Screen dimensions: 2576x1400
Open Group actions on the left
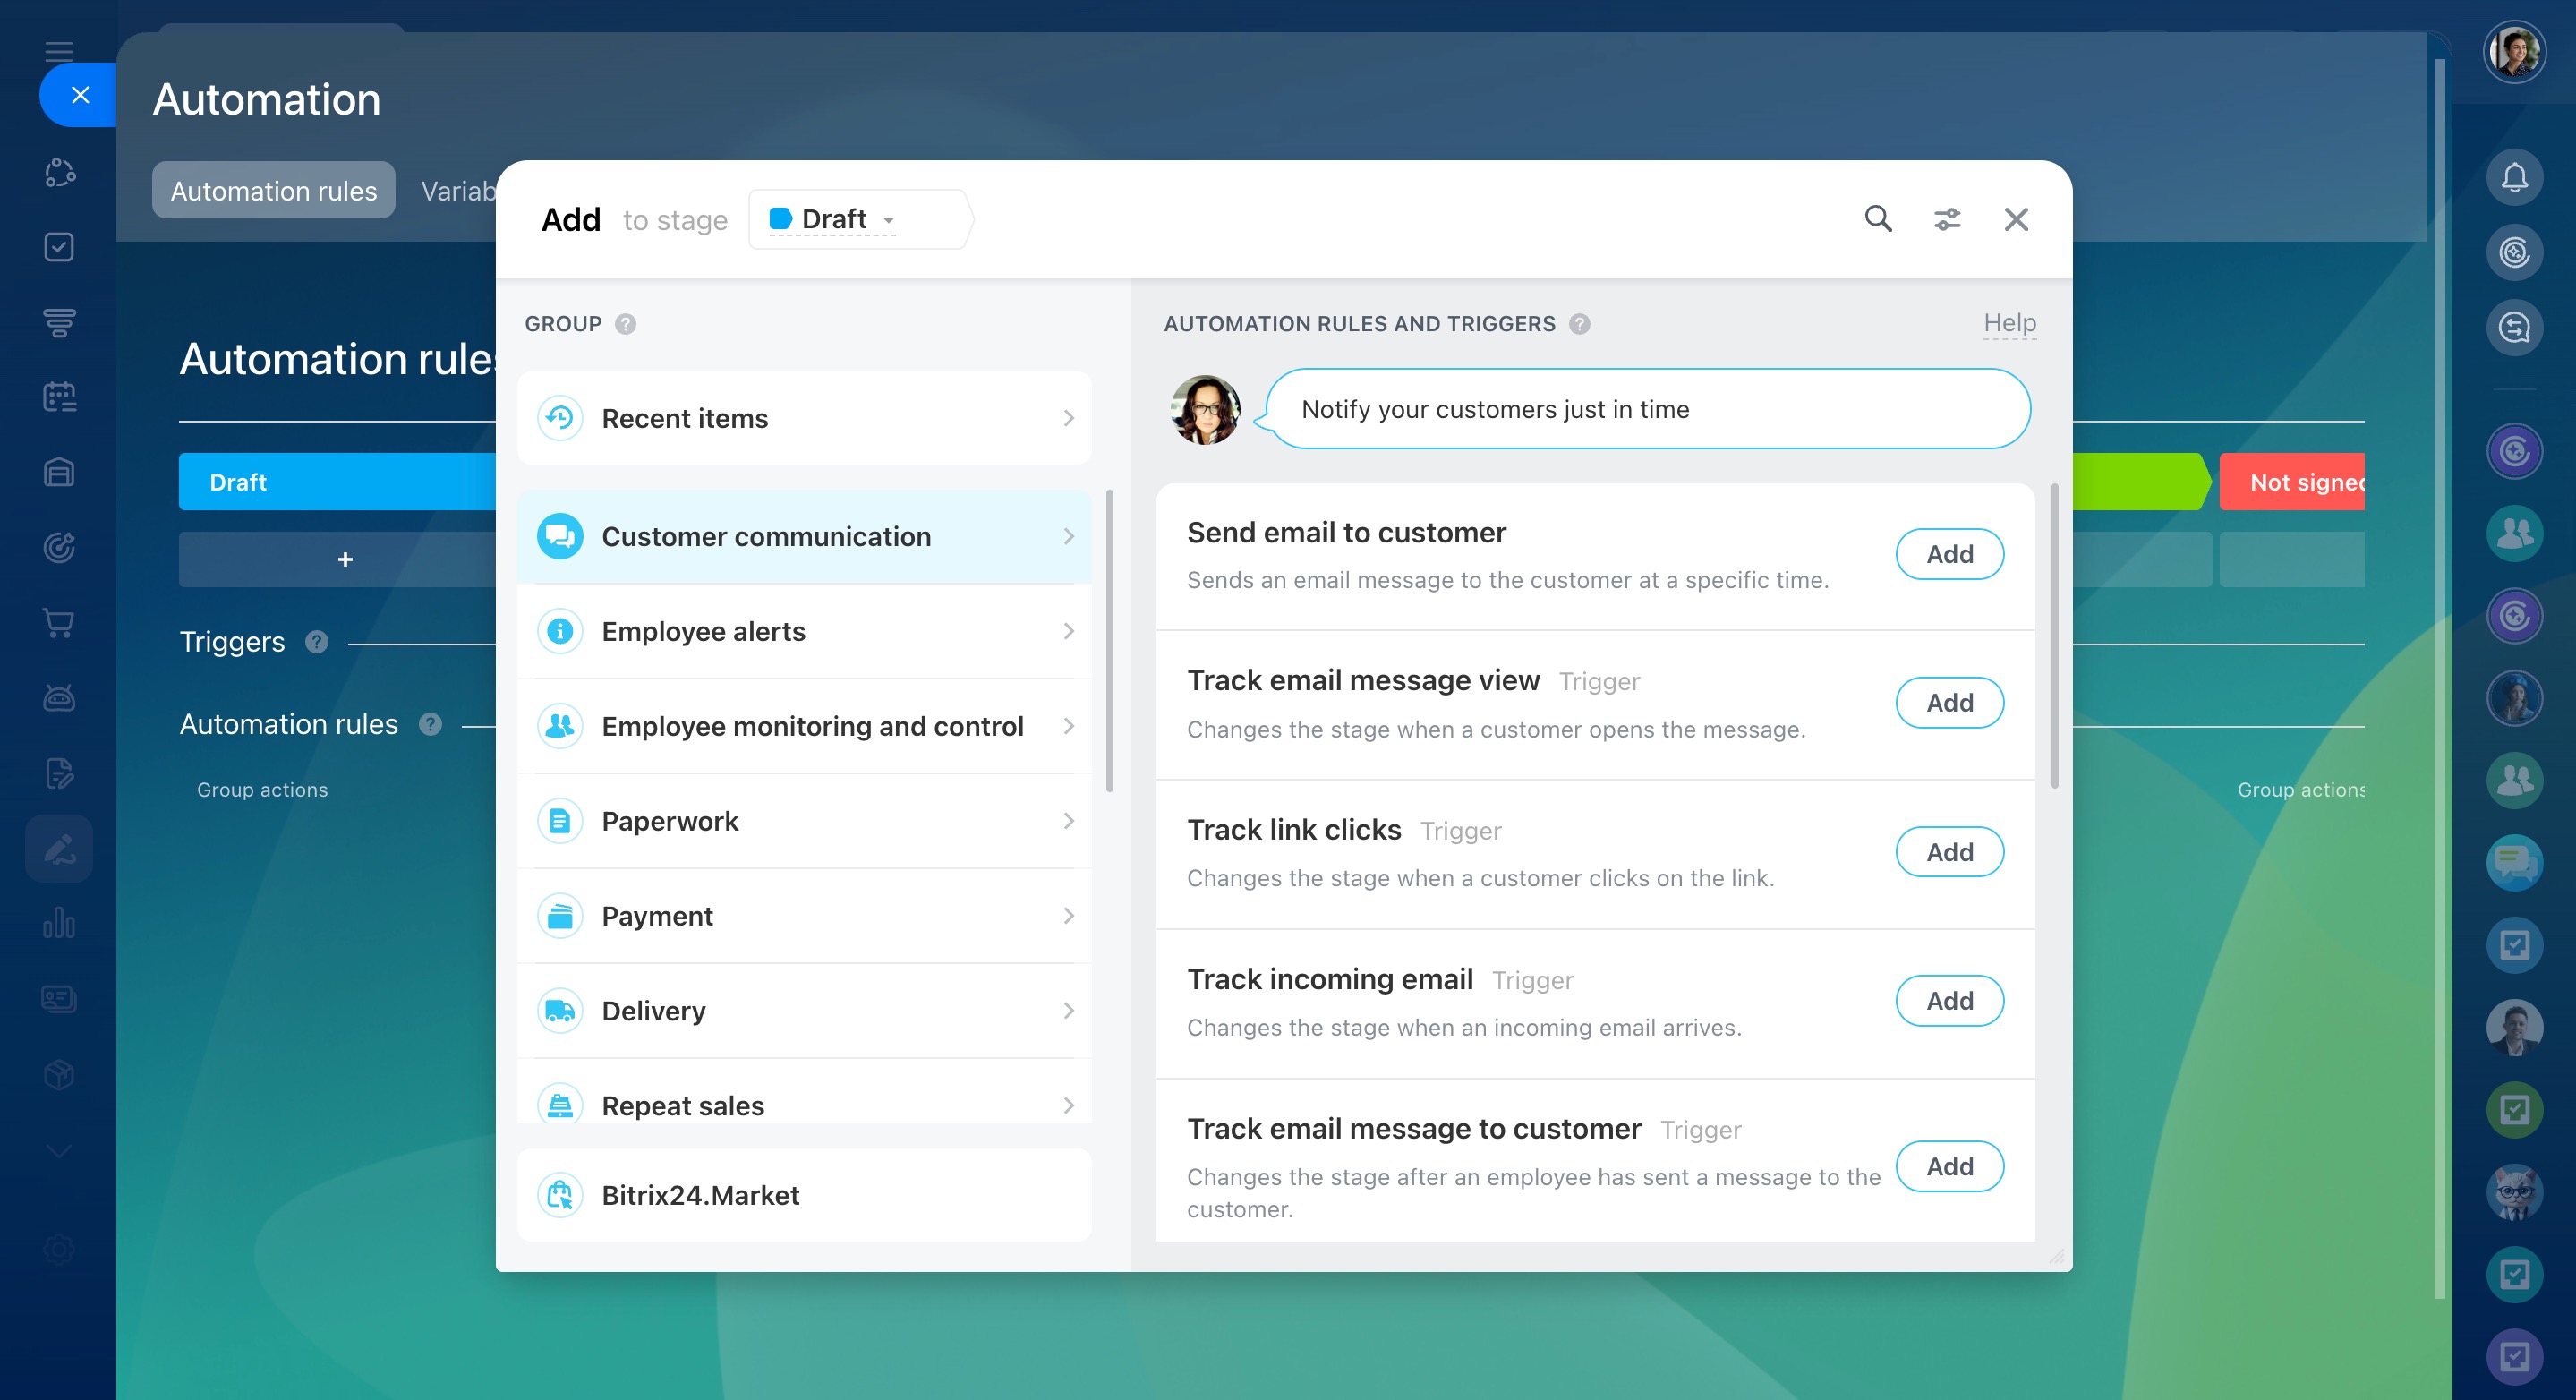pyautogui.click(x=262, y=790)
